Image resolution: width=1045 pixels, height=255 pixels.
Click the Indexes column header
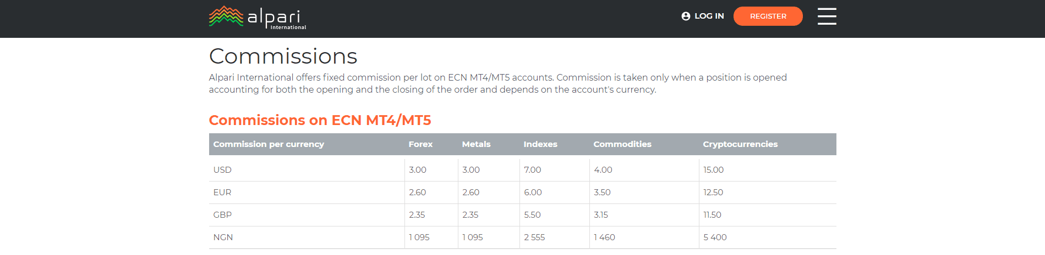tap(540, 144)
